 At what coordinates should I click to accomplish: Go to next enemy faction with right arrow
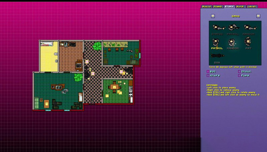[258, 16]
